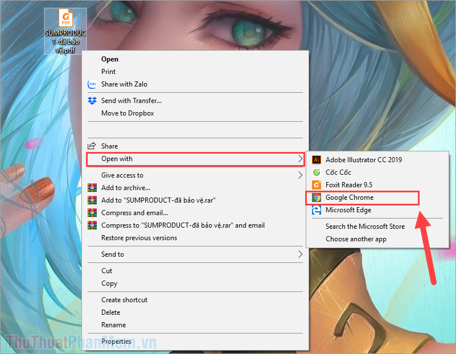This screenshot has height=354, width=456.
Task: Click the Google Chrome icon
Action: pyautogui.click(x=317, y=197)
